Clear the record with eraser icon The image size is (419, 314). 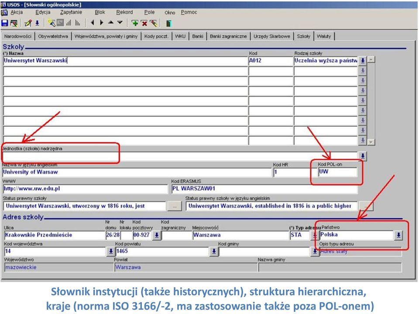coord(153,23)
